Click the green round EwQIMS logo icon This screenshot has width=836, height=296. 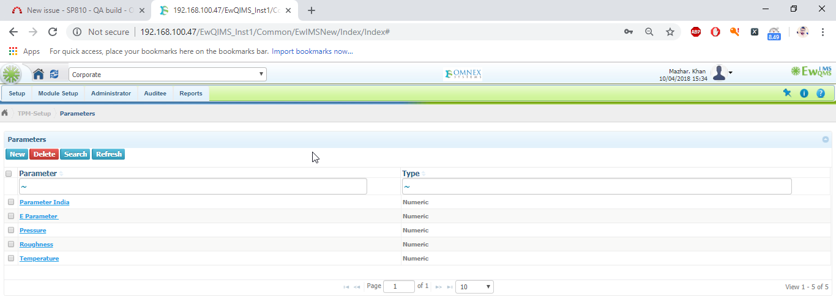pos(11,74)
